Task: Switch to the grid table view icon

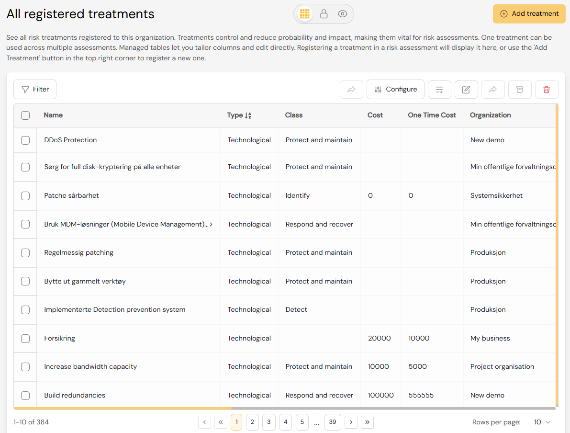Action: click(305, 14)
